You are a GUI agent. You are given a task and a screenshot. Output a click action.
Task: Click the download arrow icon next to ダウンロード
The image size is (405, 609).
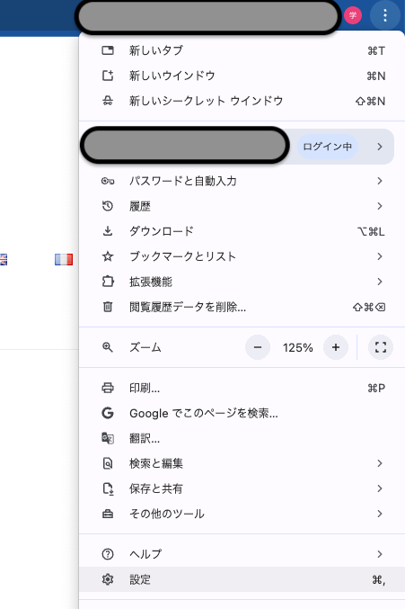point(108,231)
